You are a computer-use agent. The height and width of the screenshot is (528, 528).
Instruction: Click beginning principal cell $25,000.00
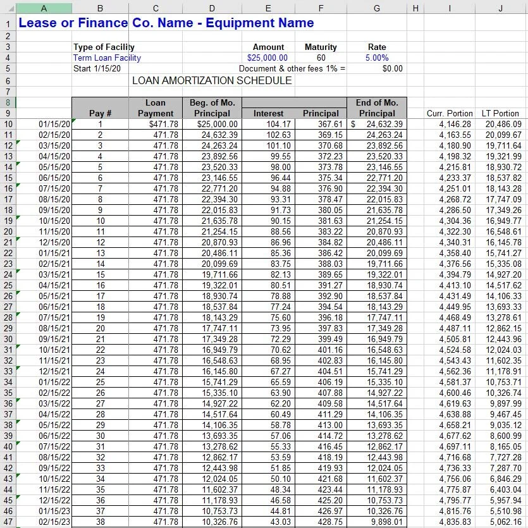click(x=212, y=124)
